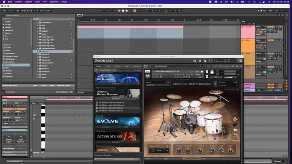Screen dimensions: 292x164
Task: Open the Crear menu
Action: (37, 2)
